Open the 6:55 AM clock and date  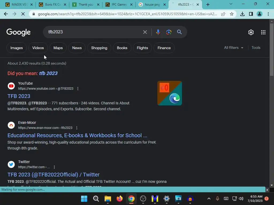point(255,199)
